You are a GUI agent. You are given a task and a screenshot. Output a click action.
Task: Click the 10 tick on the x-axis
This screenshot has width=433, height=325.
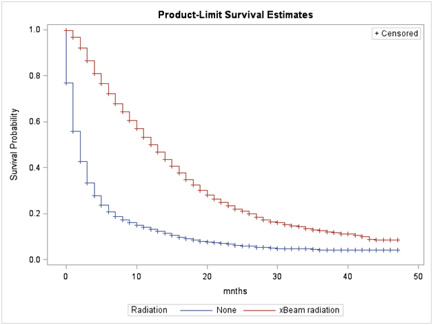tap(137, 276)
